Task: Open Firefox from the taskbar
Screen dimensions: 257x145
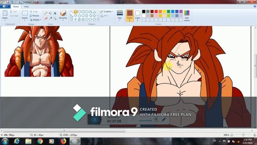Action: [x=63, y=141]
